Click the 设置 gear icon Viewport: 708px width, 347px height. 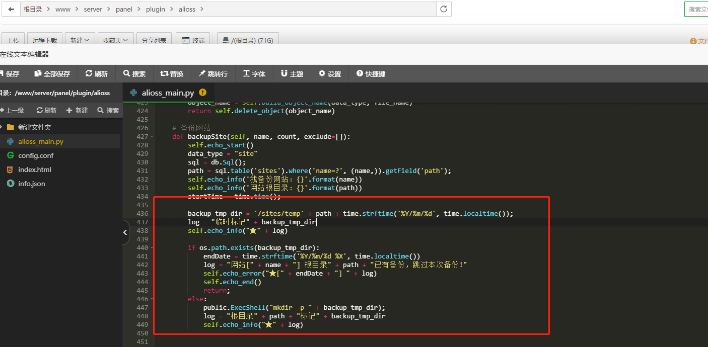[322, 73]
